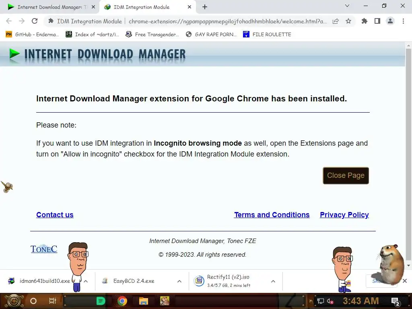
Task: Click the 3:43 AM clock
Action: click(361, 301)
